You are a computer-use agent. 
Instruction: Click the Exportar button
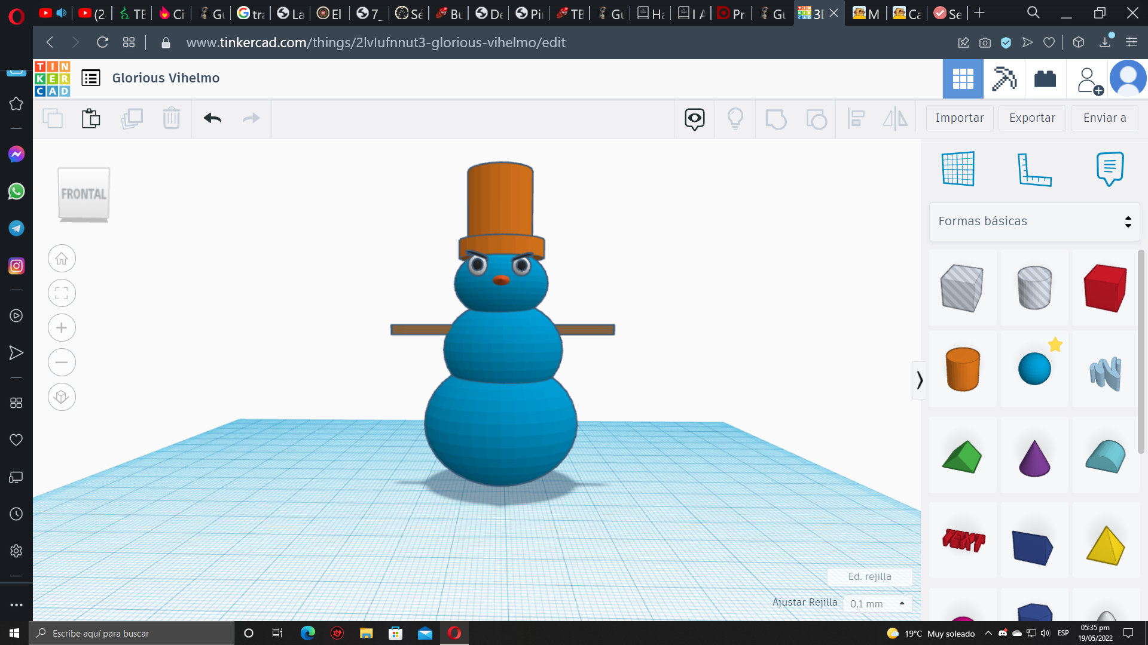point(1031,118)
